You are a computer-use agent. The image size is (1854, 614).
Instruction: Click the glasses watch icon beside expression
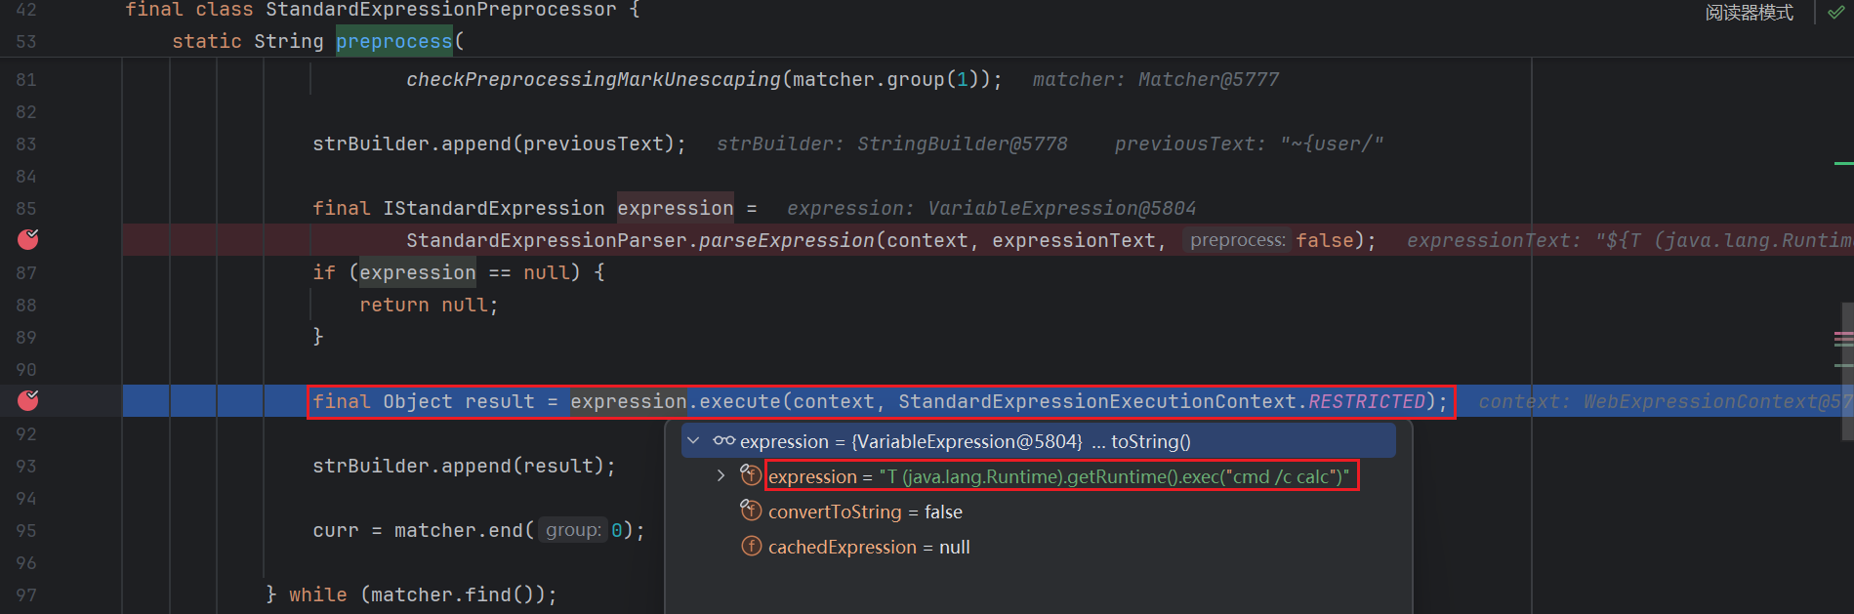(x=723, y=441)
